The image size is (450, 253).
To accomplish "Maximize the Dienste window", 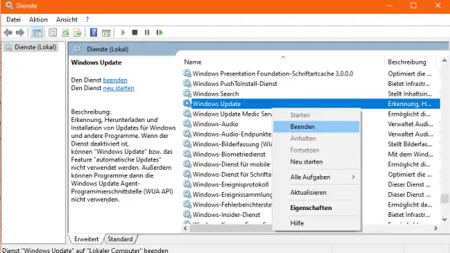I will click(x=413, y=6).
